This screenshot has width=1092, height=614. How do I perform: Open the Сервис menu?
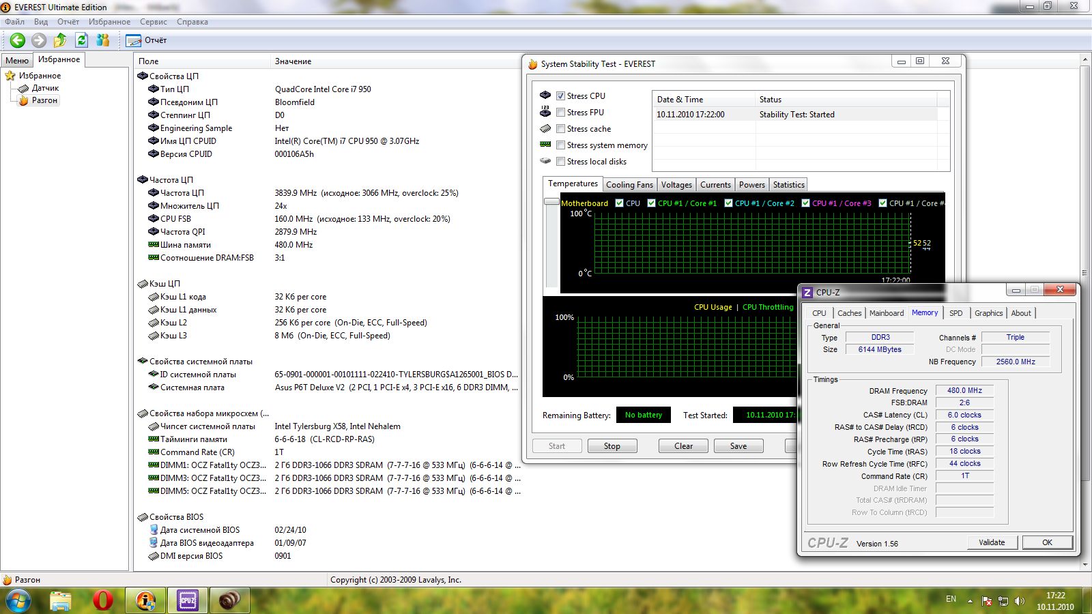coord(153,22)
